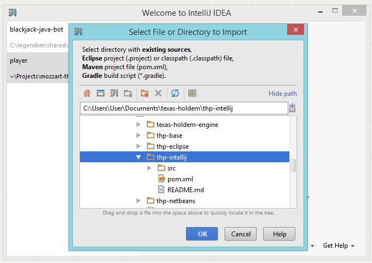Click the IntelliJ logo in import dialog title

(x=78, y=32)
